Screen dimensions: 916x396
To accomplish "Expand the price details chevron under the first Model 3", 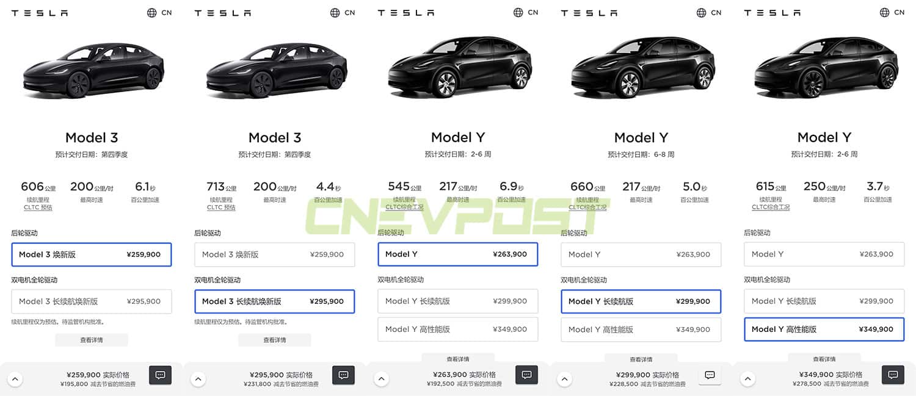I will 15,378.
